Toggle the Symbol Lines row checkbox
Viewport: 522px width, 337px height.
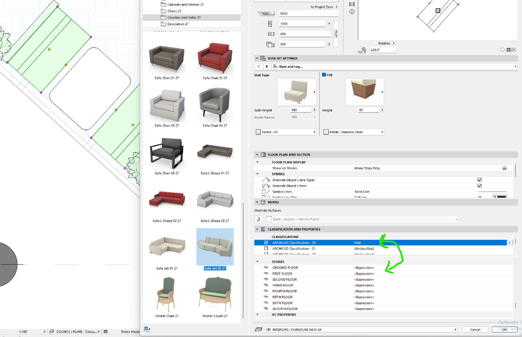pyautogui.click(x=264, y=192)
